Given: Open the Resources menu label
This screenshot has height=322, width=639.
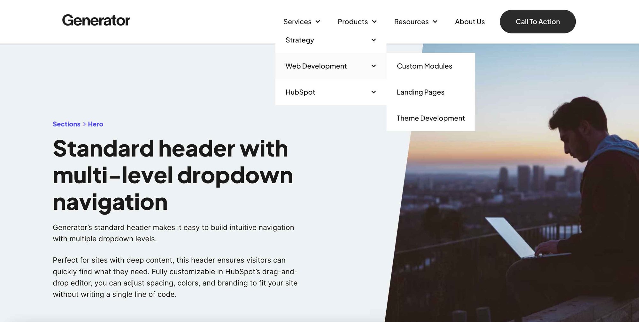Looking at the screenshot, I should click(411, 22).
